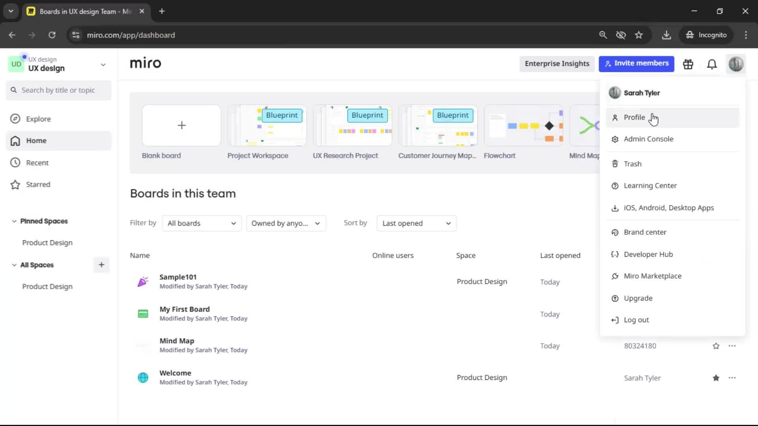Click the Recent clock icon
This screenshot has height=426, width=758.
(15, 163)
